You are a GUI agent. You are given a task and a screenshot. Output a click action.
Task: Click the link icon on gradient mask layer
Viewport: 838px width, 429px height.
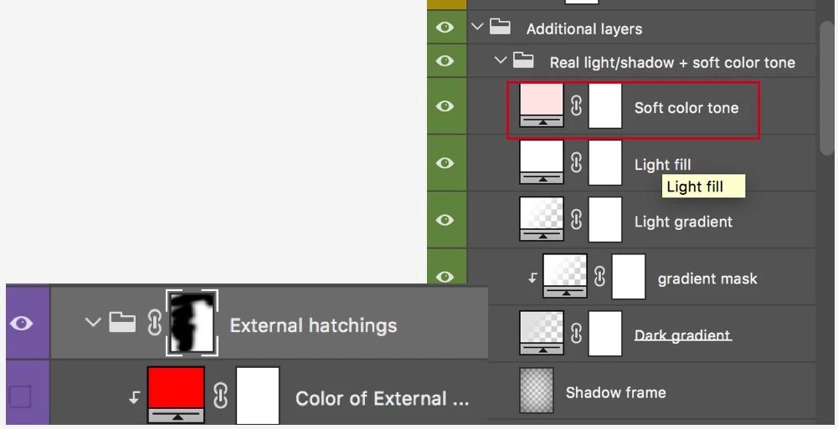pos(599,277)
